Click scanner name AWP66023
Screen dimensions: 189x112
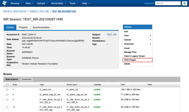click(27, 52)
